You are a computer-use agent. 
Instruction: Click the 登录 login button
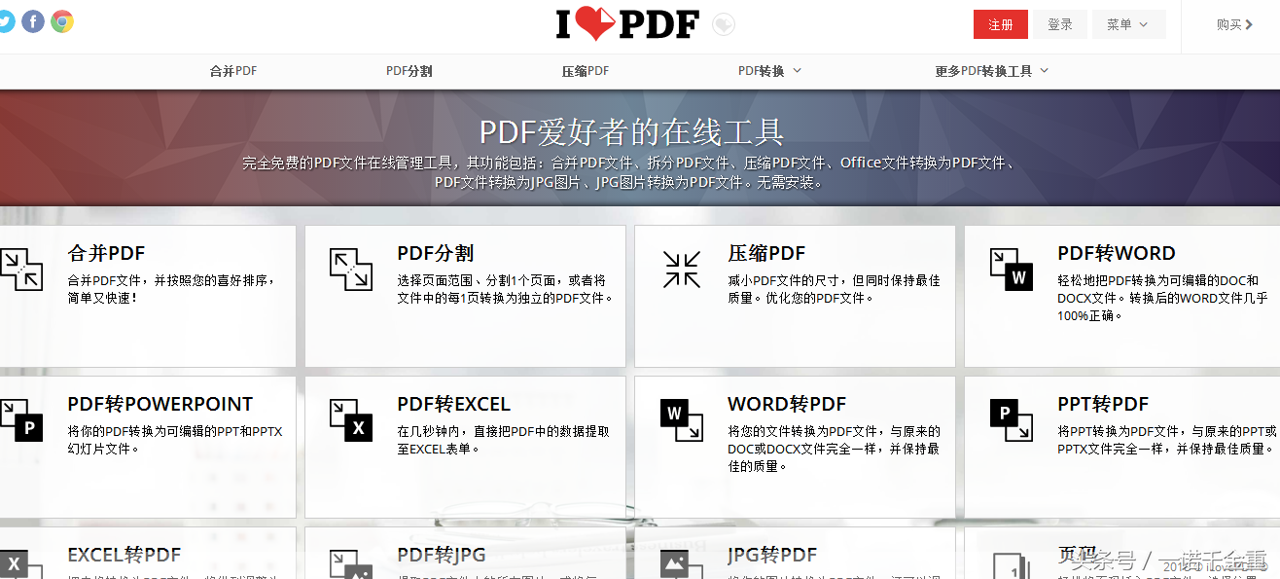coord(1060,24)
